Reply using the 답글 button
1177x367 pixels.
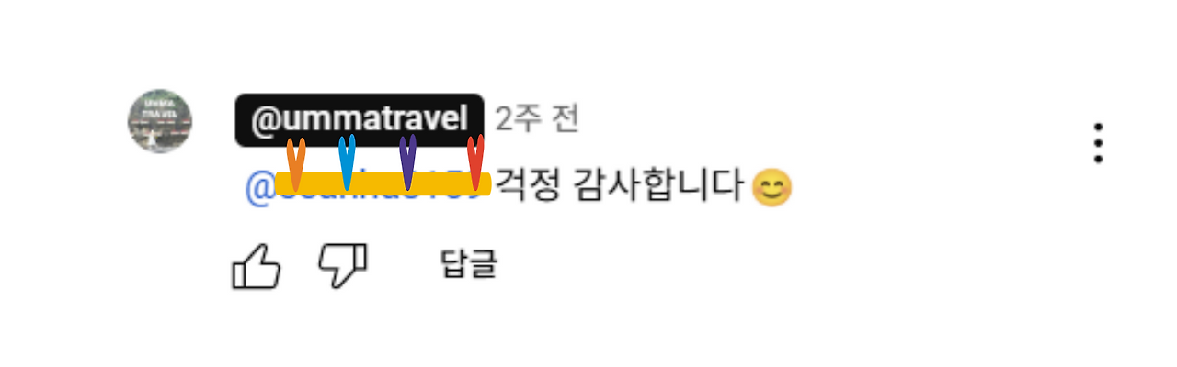pos(469,265)
